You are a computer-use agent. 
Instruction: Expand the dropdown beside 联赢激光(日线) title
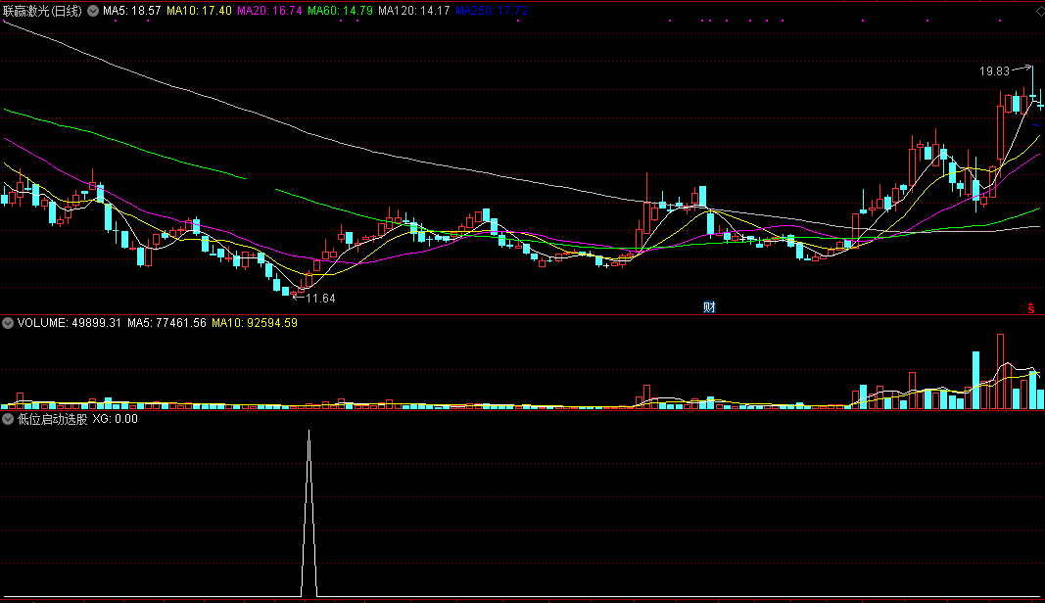pos(93,11)
